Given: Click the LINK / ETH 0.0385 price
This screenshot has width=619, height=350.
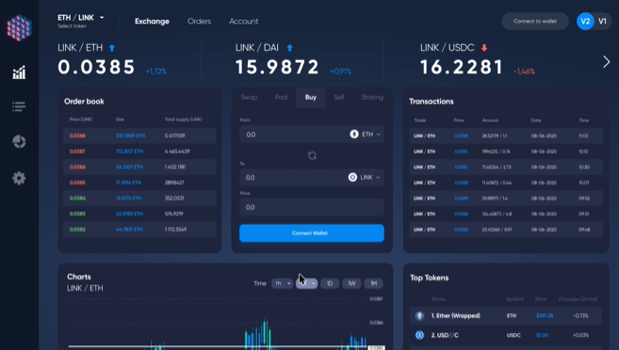Looking at the screenshot, I should pos(96,67).
